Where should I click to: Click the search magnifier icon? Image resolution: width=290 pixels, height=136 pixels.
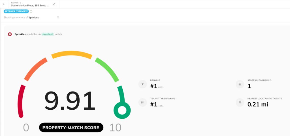58,18
